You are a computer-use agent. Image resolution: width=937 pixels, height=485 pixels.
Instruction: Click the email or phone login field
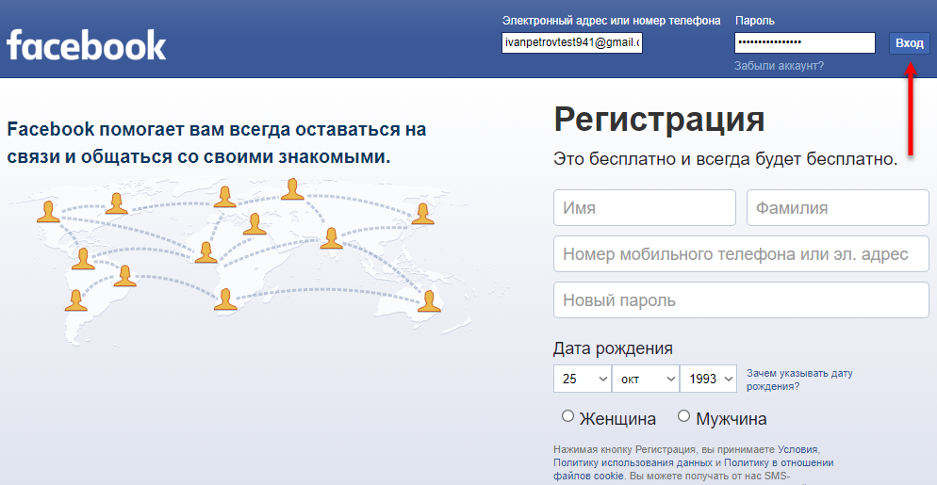pyautogui.click(x=572, y=43)
